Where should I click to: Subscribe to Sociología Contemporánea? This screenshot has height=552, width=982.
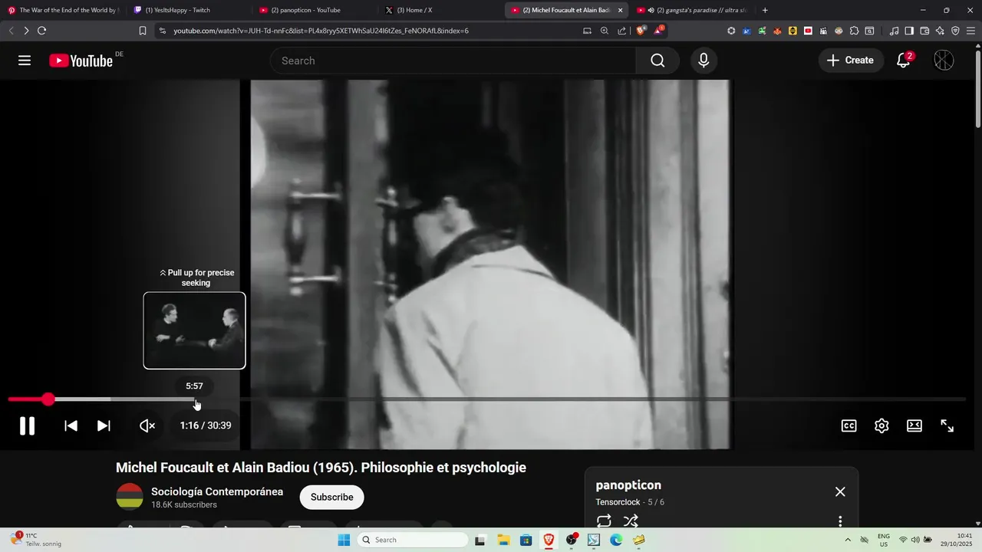point(331,497)
